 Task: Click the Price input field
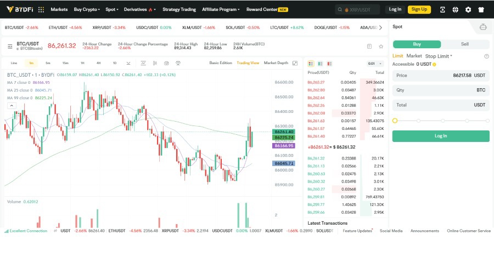pos(441,76)
